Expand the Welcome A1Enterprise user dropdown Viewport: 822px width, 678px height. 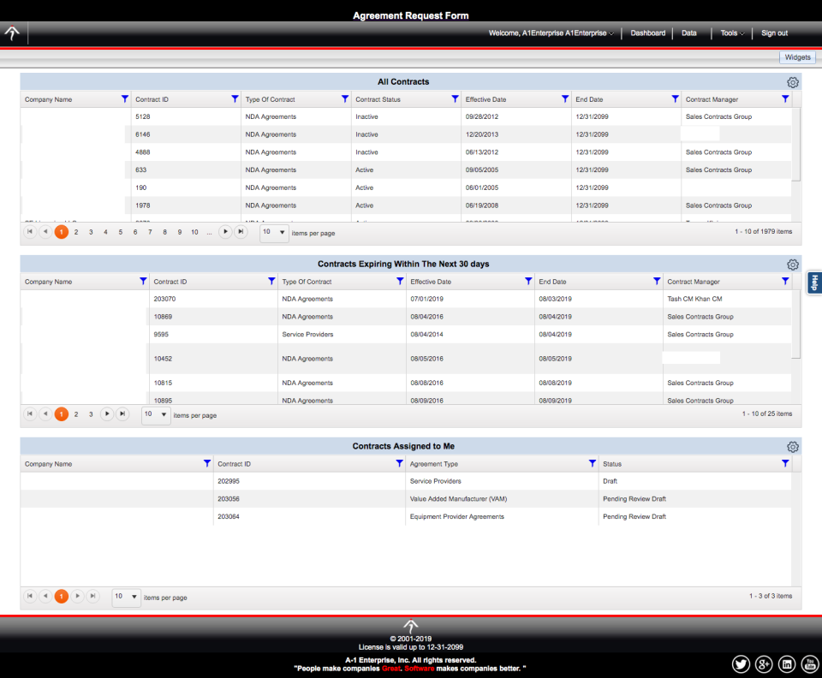tap(549, 33)
